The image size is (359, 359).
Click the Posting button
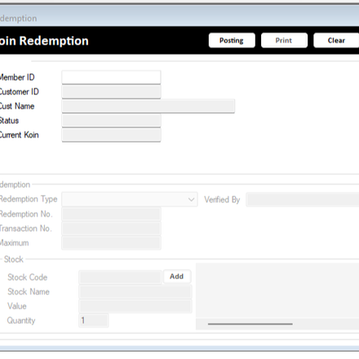tap(232, 41)
